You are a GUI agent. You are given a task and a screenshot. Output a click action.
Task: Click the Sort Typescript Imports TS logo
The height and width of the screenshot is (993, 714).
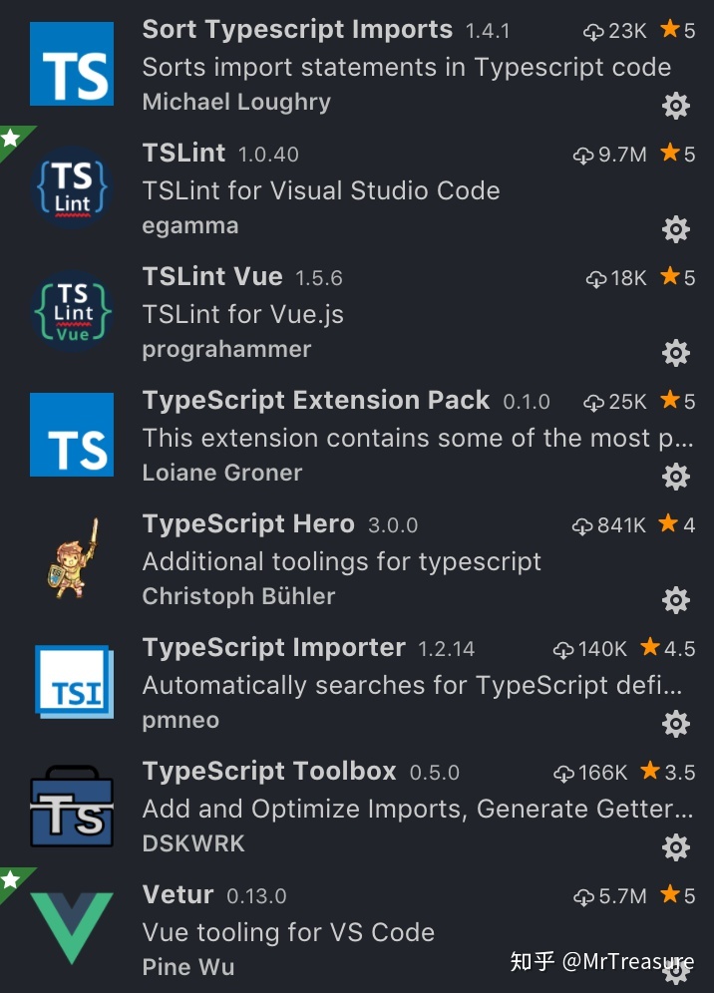tap(72, 64)
